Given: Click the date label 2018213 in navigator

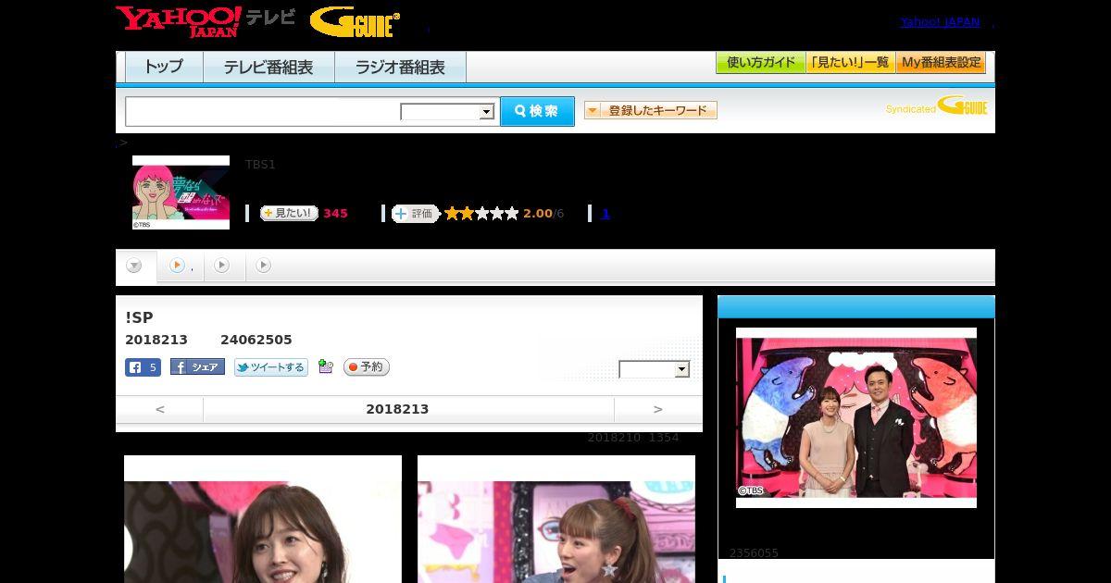Looking at the screenshot, I should click(397, 409).
